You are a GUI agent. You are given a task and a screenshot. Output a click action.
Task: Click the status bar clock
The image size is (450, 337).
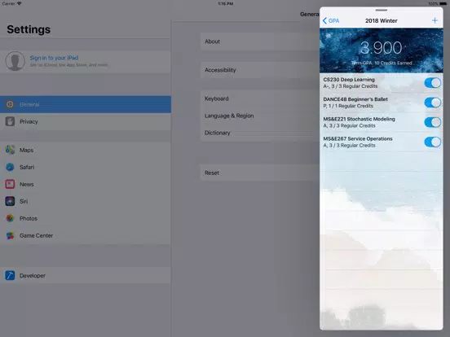225,3
